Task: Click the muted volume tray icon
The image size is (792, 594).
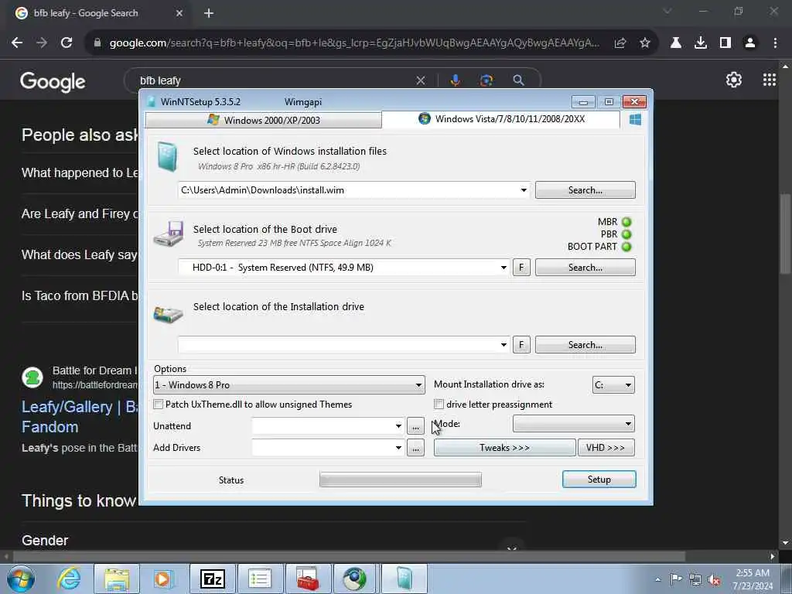Action: pos(714,580)
